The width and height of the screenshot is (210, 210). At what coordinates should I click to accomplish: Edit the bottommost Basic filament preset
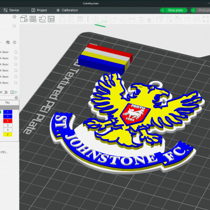[x=16, y=83]
